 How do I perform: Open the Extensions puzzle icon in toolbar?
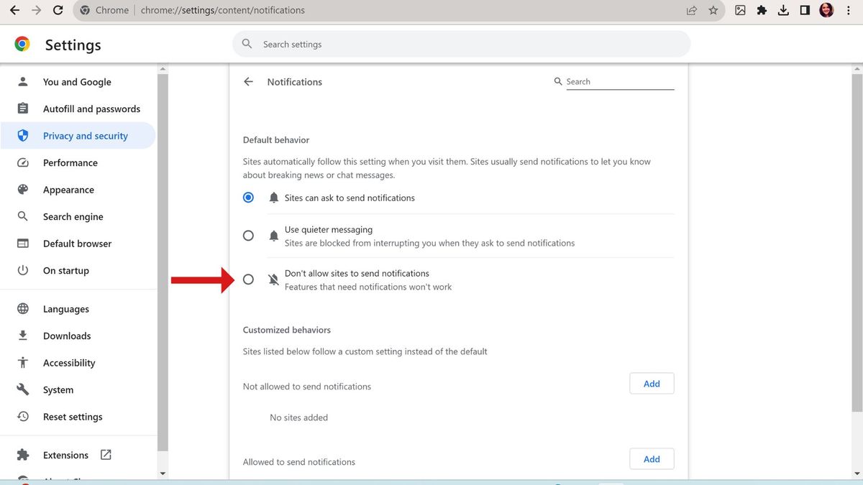click(x=762, y=10)
